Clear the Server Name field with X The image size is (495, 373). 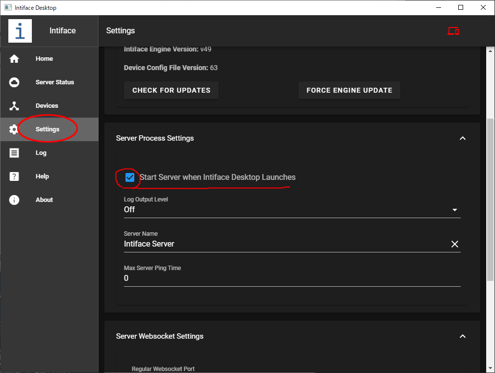[455, 244]
